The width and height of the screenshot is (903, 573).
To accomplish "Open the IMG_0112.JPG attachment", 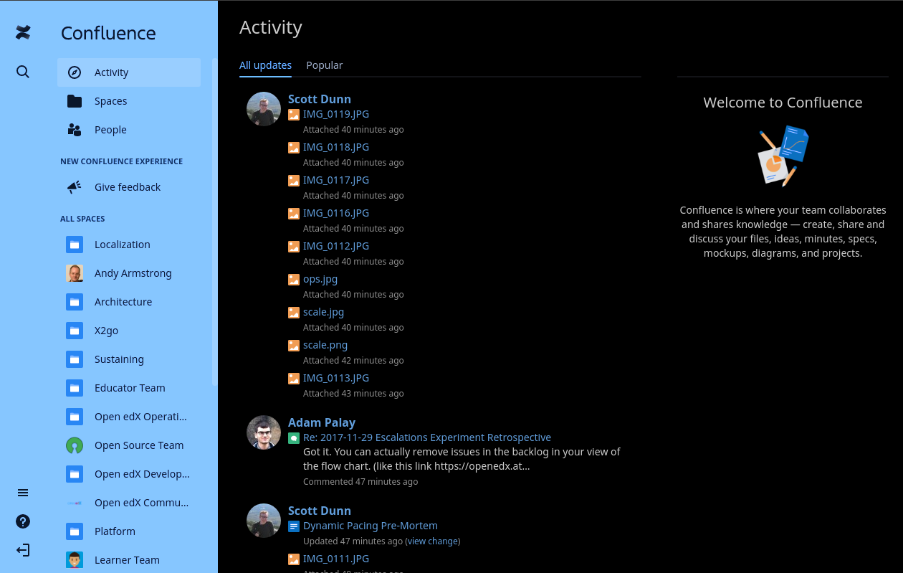I will point(336,246).
